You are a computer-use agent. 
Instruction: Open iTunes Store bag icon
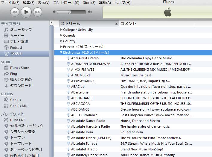6,67
